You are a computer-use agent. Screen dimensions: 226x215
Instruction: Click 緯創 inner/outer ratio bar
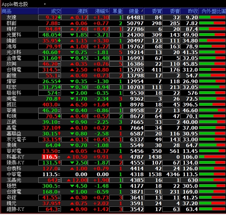tap(212, 41)
